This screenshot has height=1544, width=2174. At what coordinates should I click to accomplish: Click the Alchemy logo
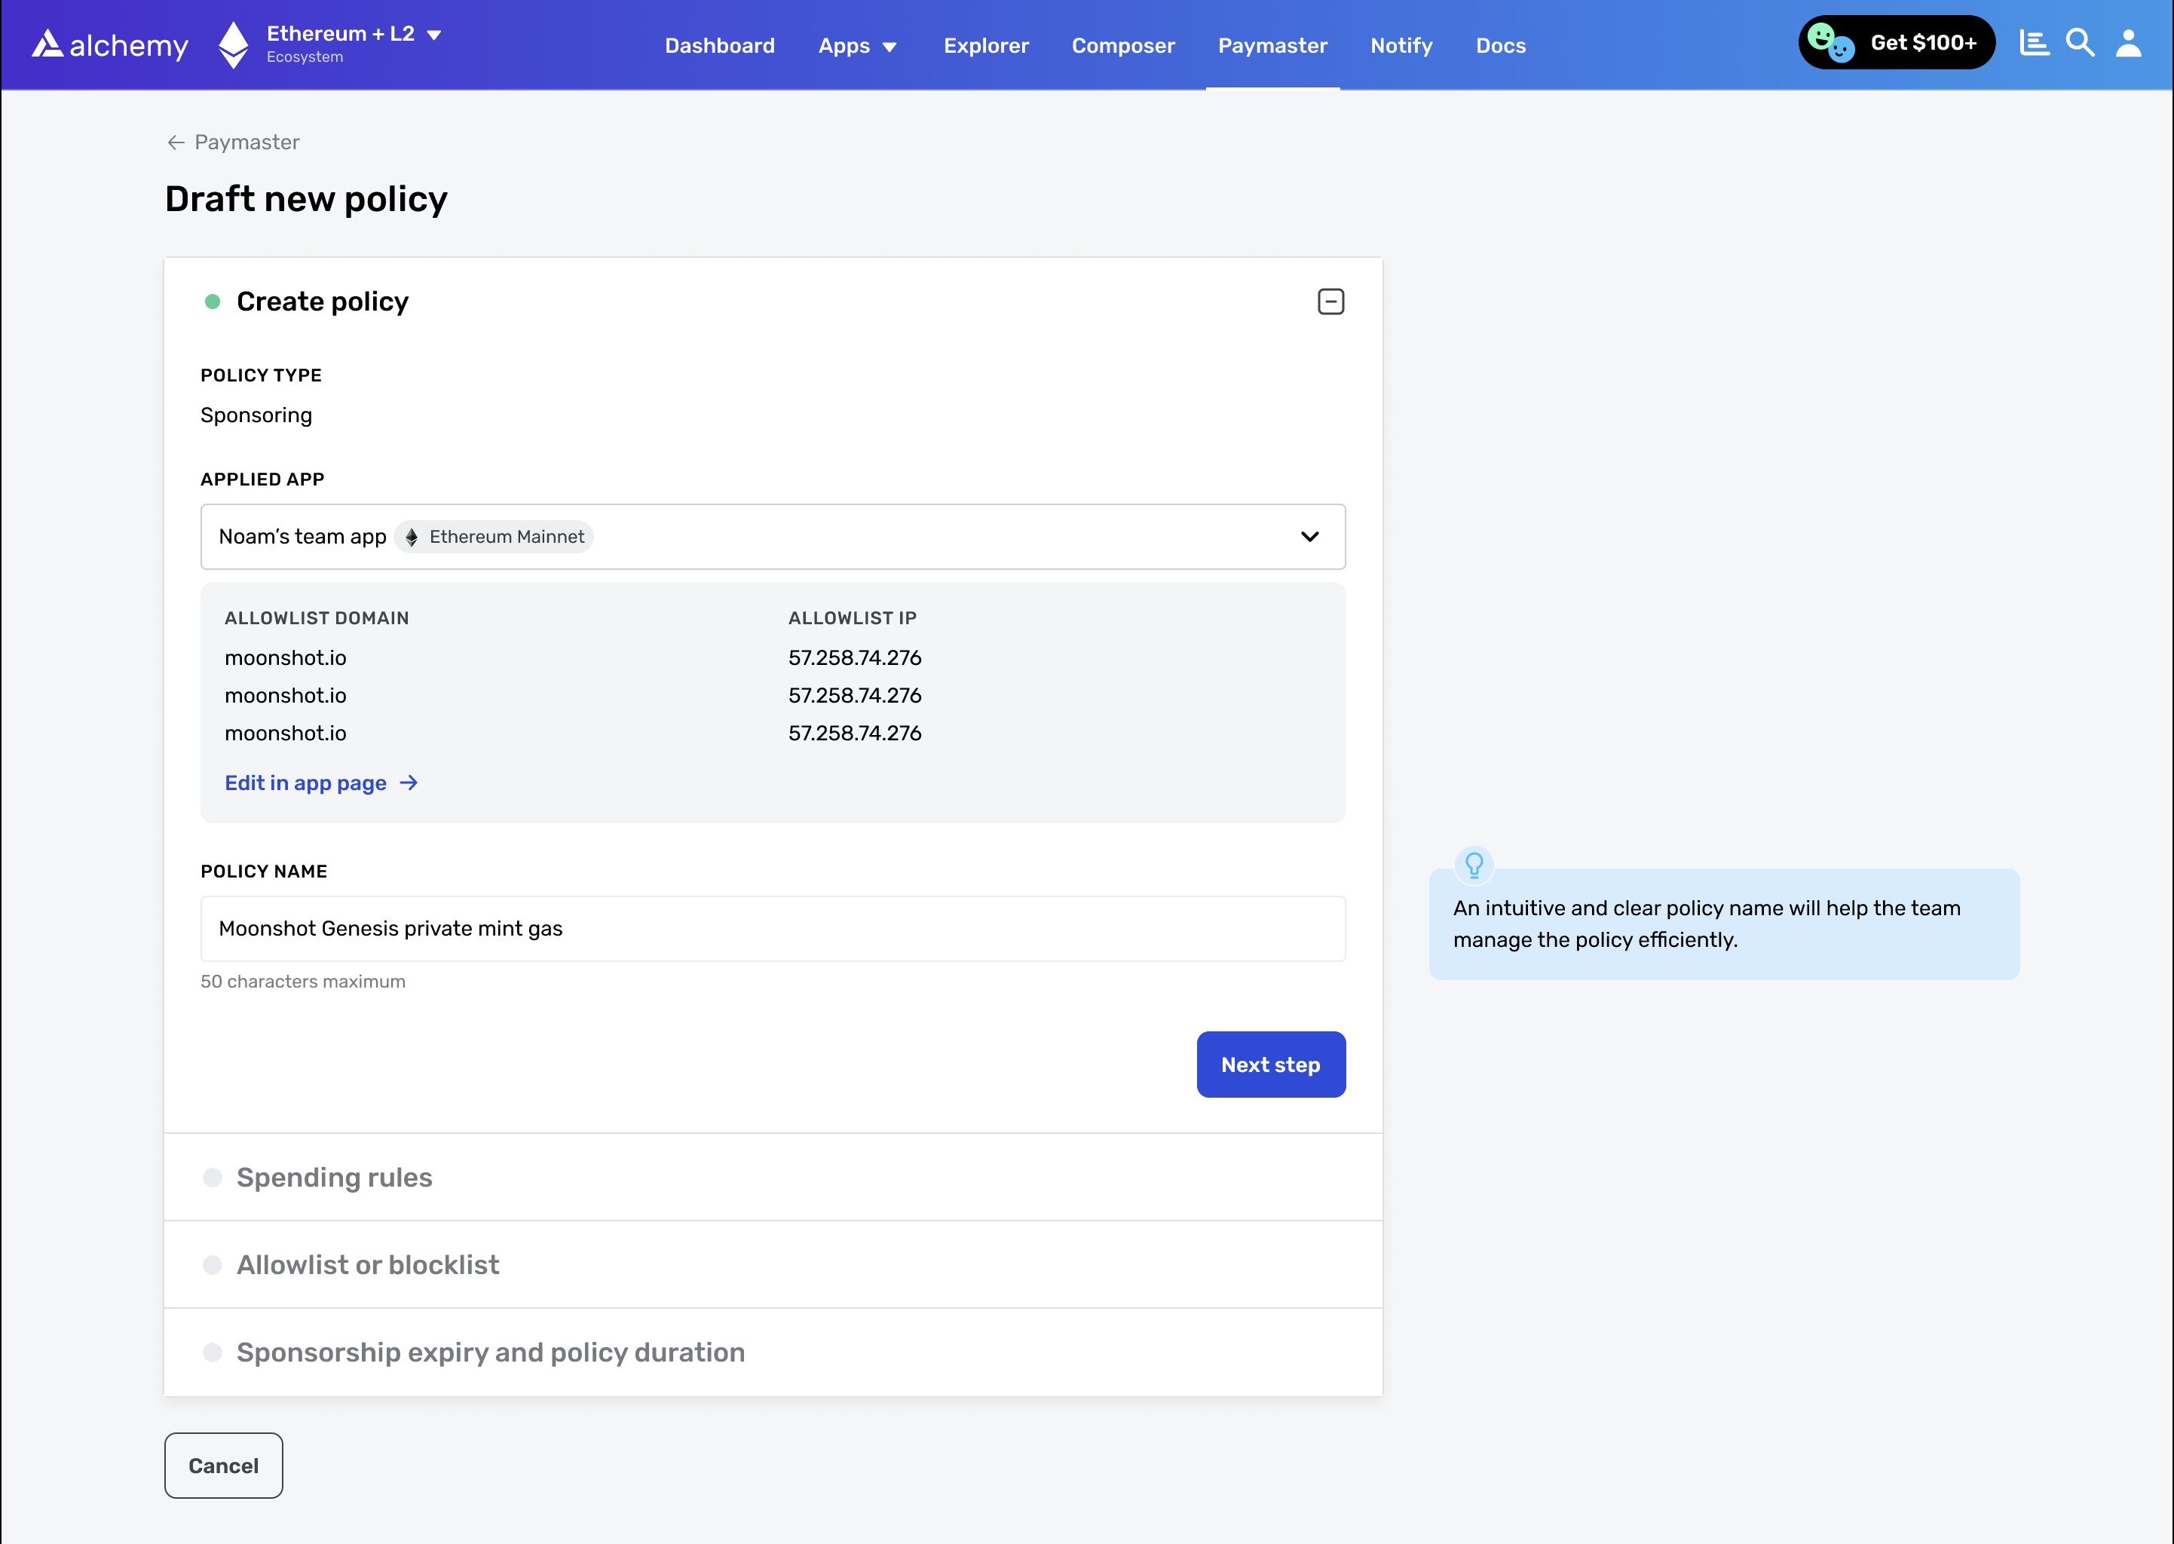click(109, 44)
